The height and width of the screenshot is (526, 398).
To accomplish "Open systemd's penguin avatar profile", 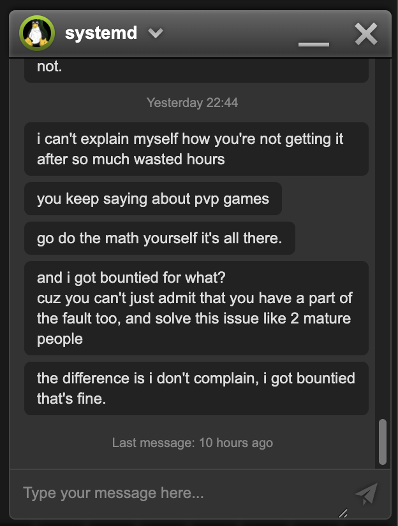I will [37, 33].
